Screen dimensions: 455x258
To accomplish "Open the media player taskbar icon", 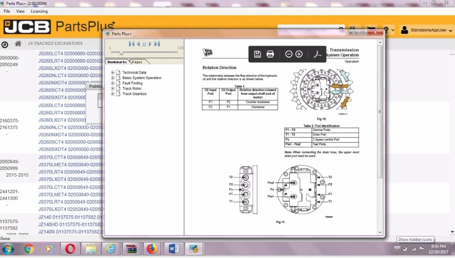I will [49, 249].
